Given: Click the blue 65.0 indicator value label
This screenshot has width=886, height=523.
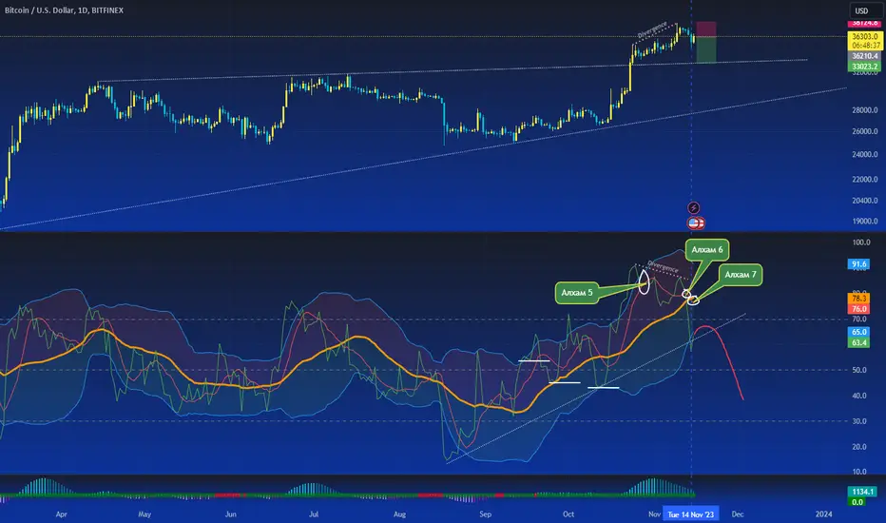Looking at the screenshot, I should point(858,332).
